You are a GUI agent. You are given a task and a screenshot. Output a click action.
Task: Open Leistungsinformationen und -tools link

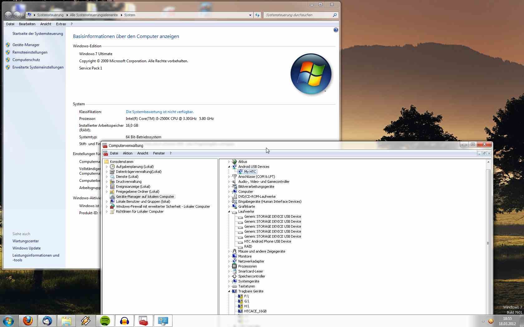(36, 258)
